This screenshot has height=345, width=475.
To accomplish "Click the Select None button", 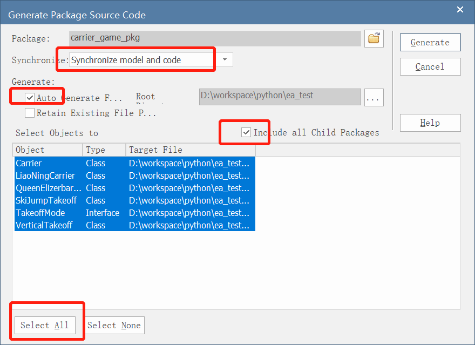I will [114, 325].
